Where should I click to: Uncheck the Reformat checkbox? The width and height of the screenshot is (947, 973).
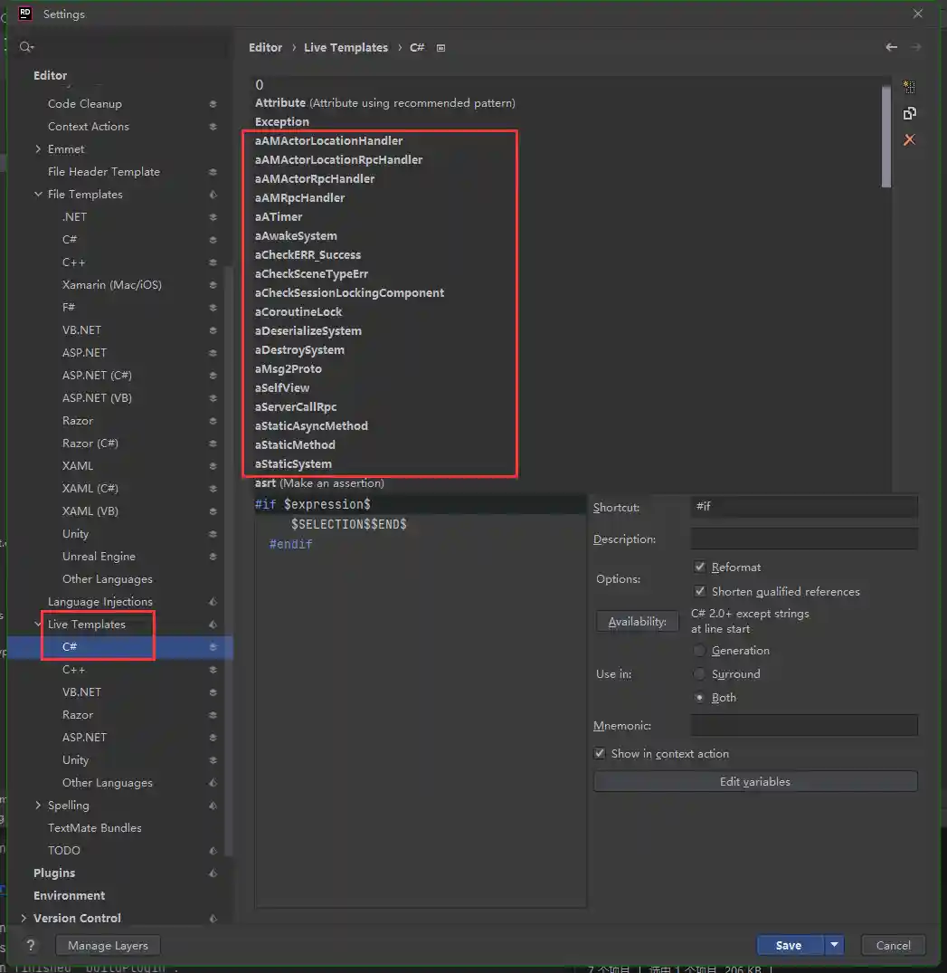[x=699, y=567]
